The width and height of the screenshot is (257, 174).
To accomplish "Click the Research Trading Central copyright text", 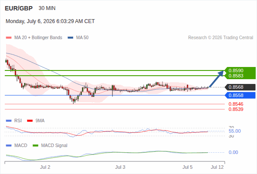I will (220, 38).
